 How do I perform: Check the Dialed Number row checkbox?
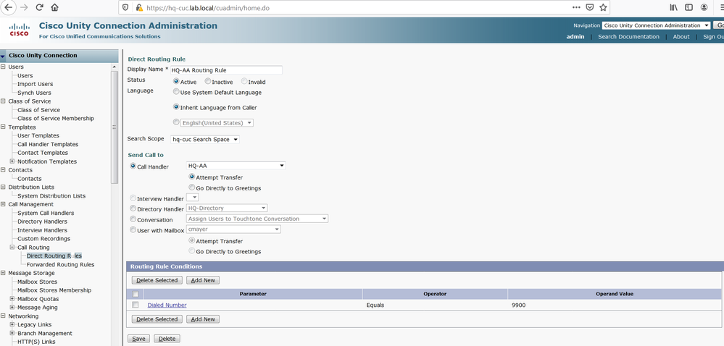pyautogui.click(x=136, y=305)
